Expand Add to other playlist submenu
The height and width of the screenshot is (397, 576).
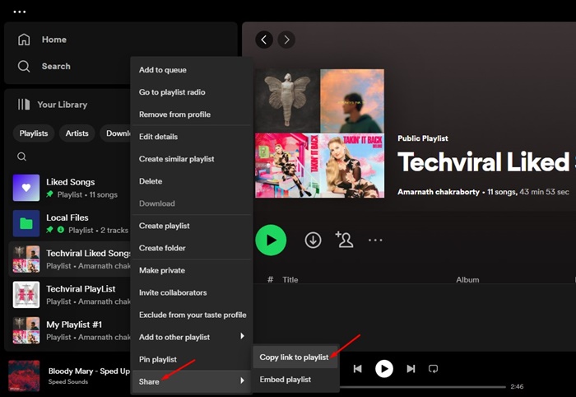click(x=192, y=337)
